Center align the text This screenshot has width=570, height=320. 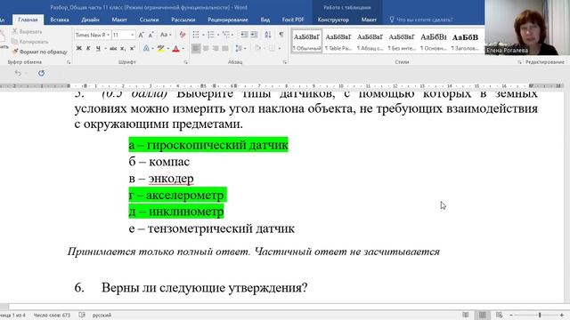tap(206, 48)
